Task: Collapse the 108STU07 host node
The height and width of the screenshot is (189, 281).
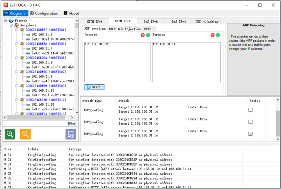Action: [17, 72]
